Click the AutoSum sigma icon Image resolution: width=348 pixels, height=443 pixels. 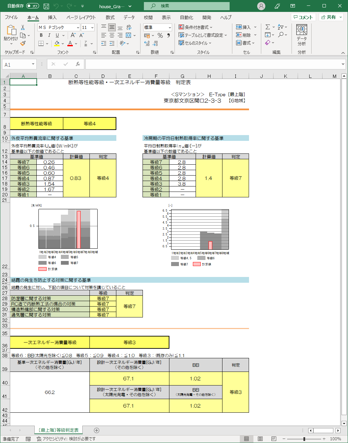pyautogui.click(x=268, y=27)
